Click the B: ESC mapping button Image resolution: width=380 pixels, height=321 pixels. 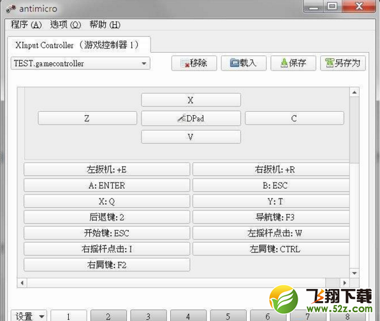271,186
